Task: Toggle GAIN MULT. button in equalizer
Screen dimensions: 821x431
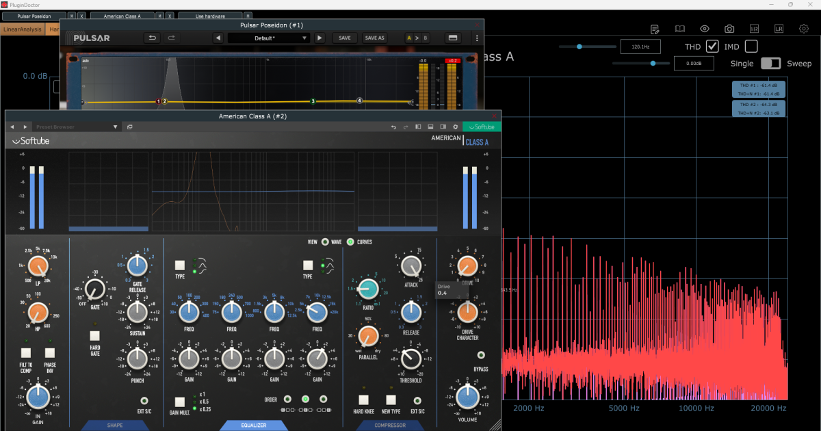Action: pos(180,402)
